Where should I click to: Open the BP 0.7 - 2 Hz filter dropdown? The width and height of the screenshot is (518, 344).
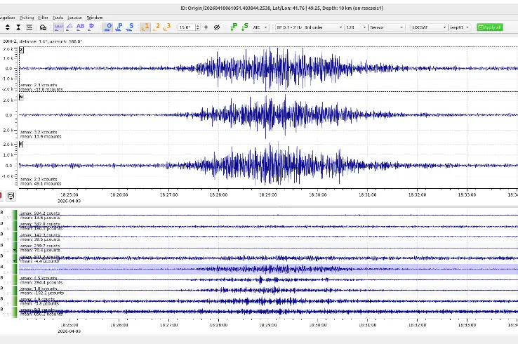click(307, 27)
